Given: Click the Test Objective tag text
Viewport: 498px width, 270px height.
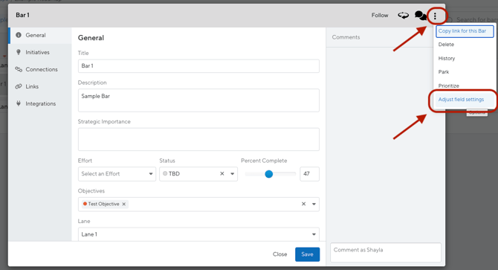Looking at the screenshot, I should click(x=103, y=204).
